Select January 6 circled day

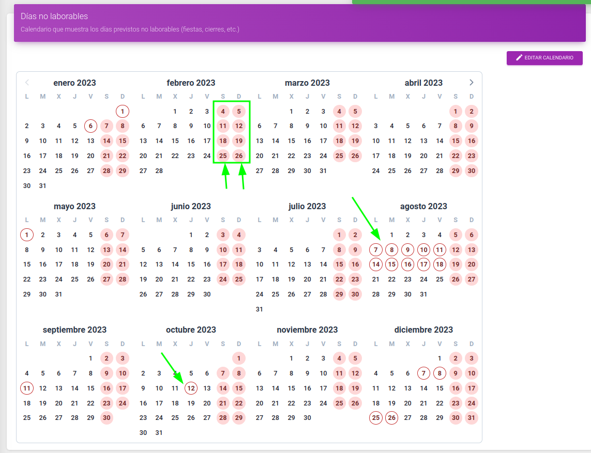[x=90, y=126]
